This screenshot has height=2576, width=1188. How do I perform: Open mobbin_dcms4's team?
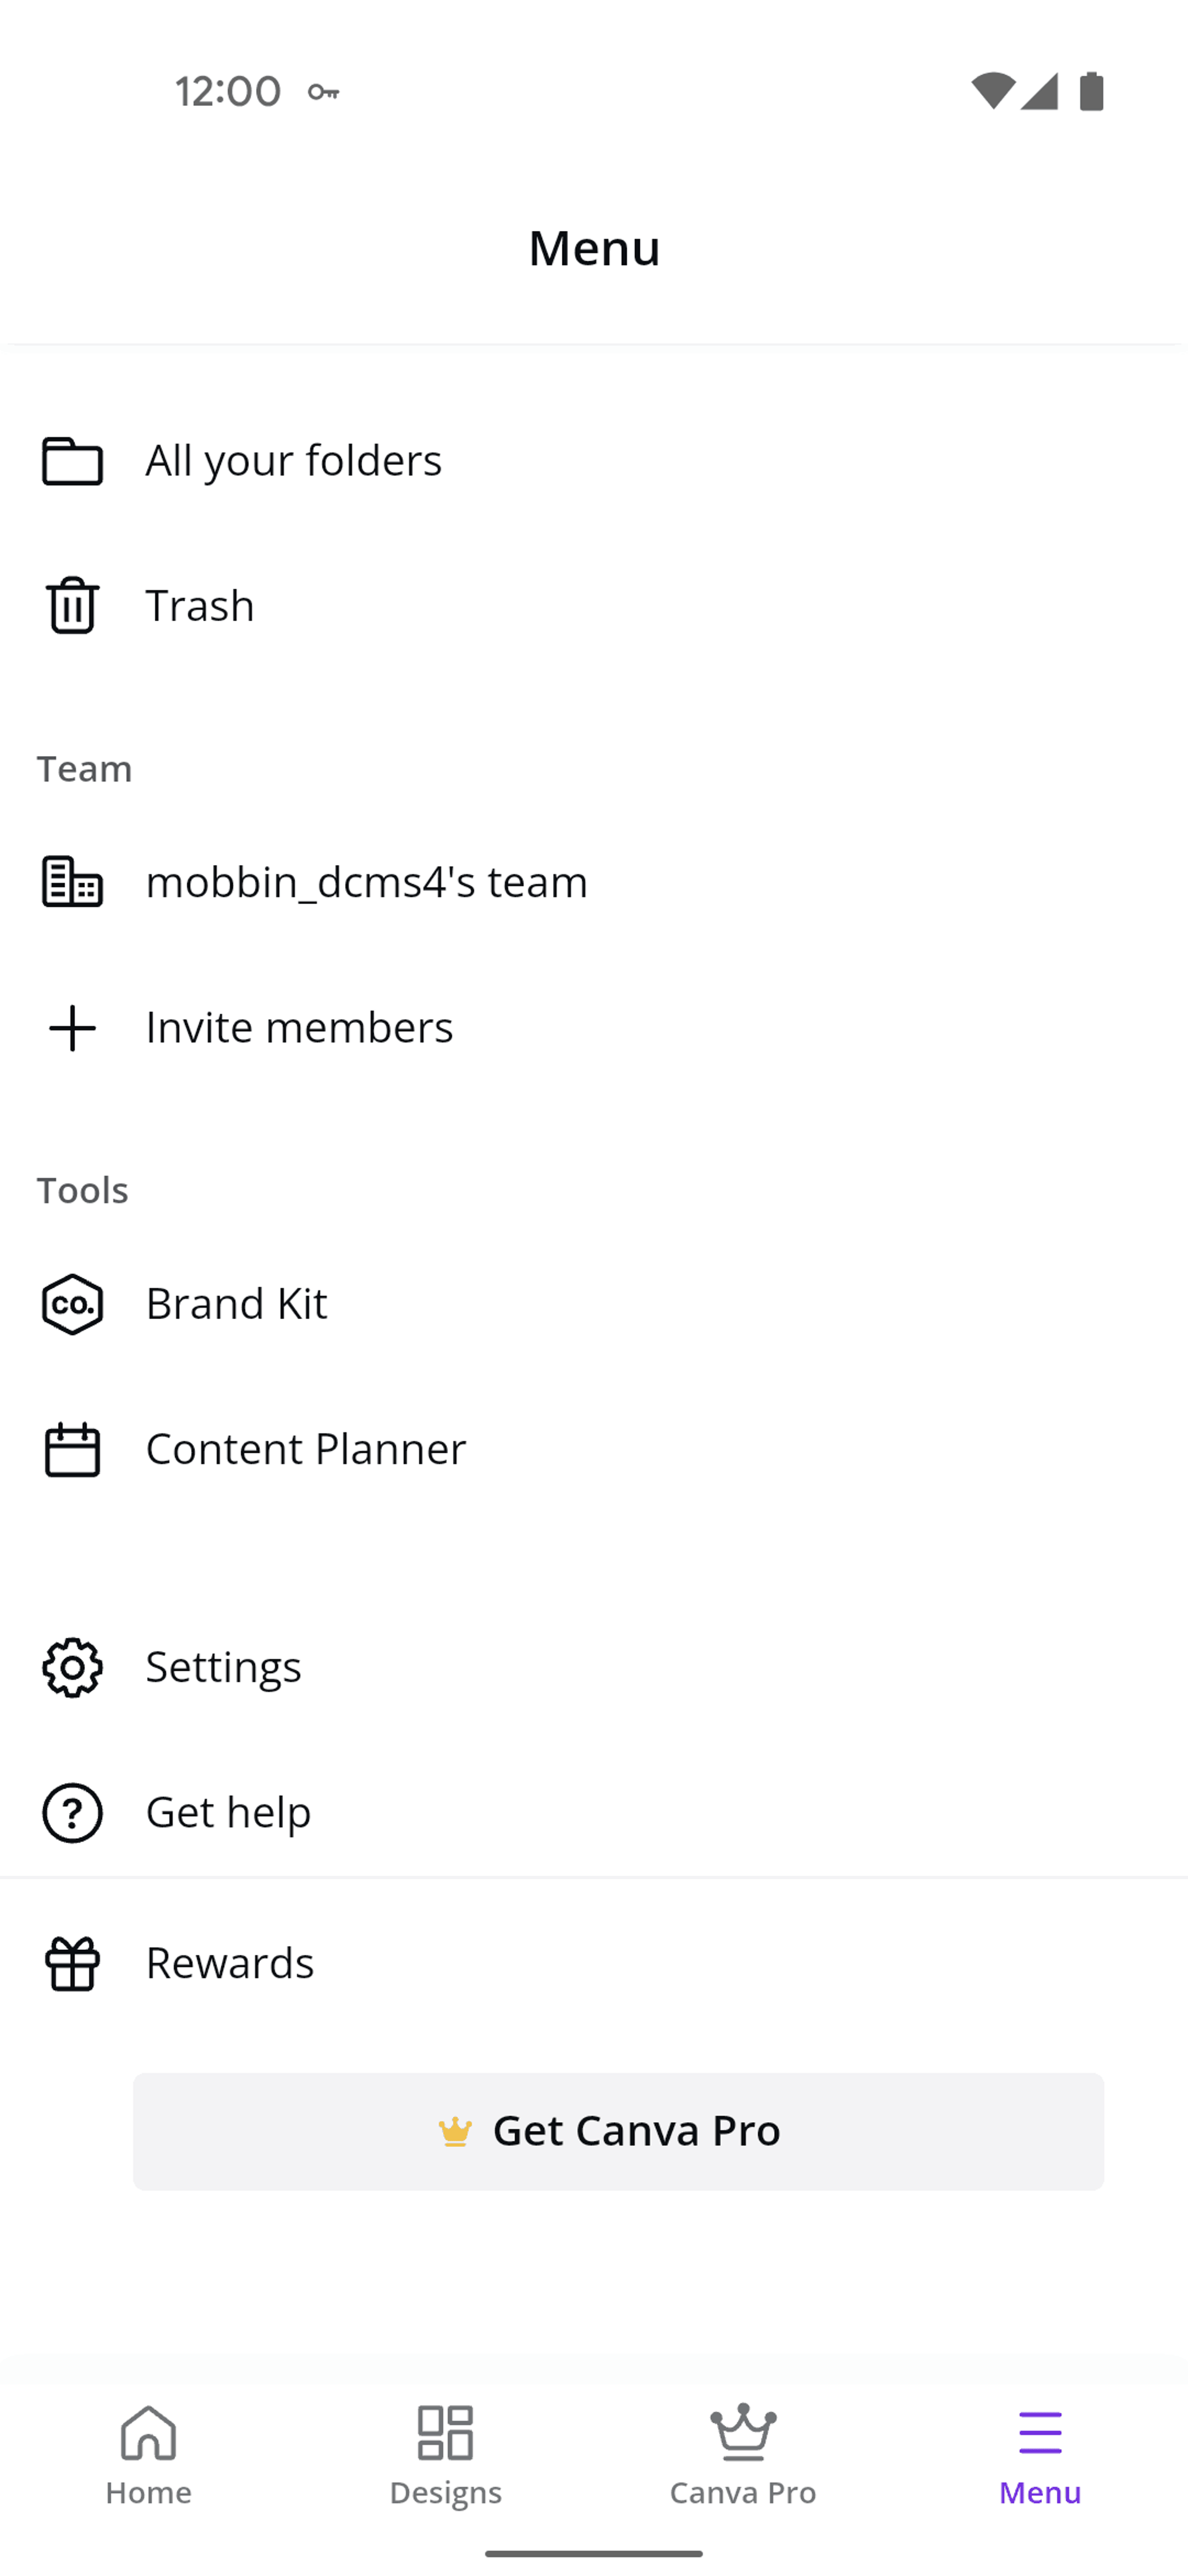click(x=593, y=882)
